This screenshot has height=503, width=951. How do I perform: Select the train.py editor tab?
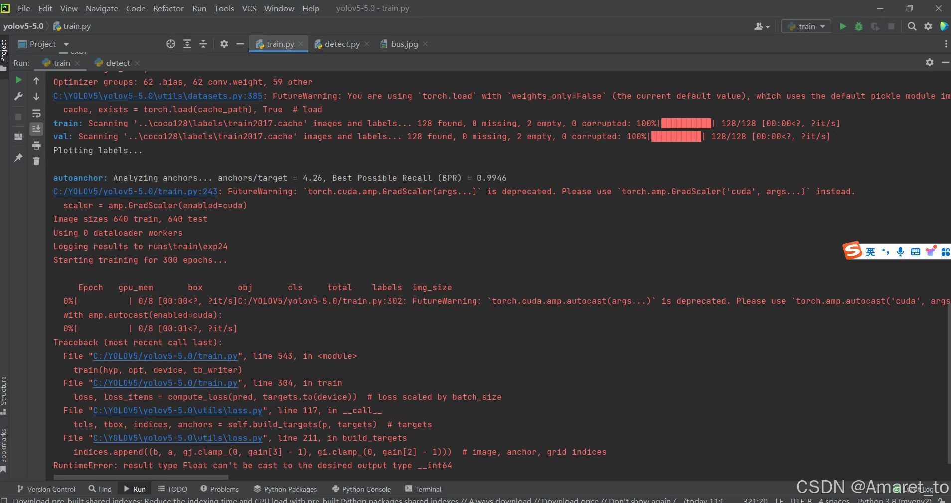280,44
